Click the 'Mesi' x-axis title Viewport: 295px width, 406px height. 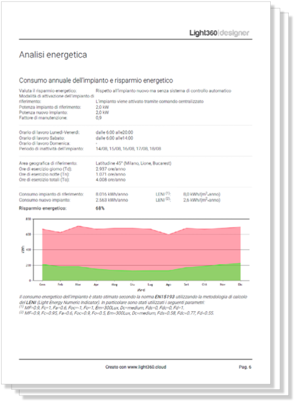pyautogui.click(x=141, y=290)
